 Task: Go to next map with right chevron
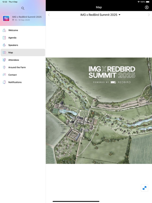(x=149, y=15)
